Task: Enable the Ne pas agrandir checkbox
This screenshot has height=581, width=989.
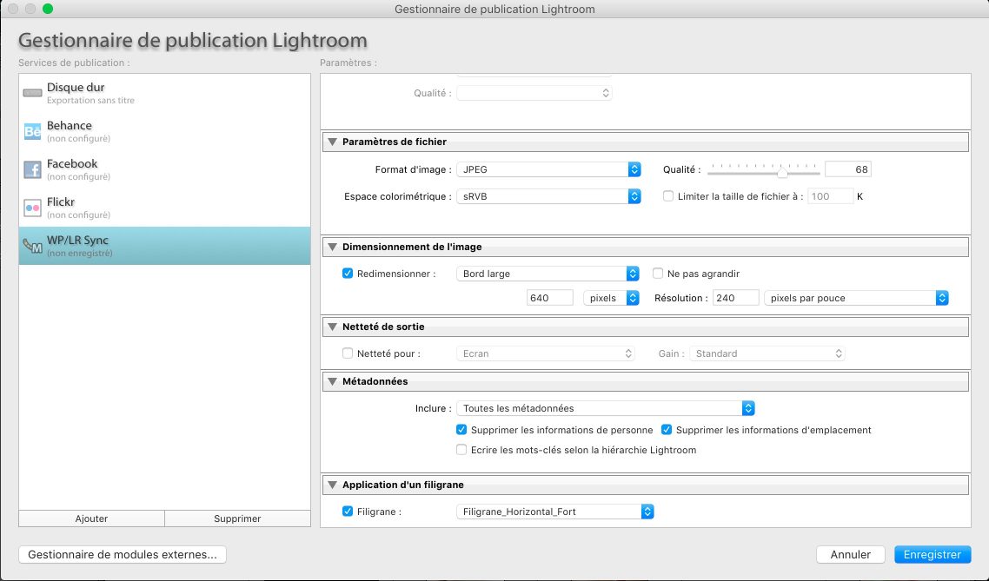Action: (x=658, y=274)
